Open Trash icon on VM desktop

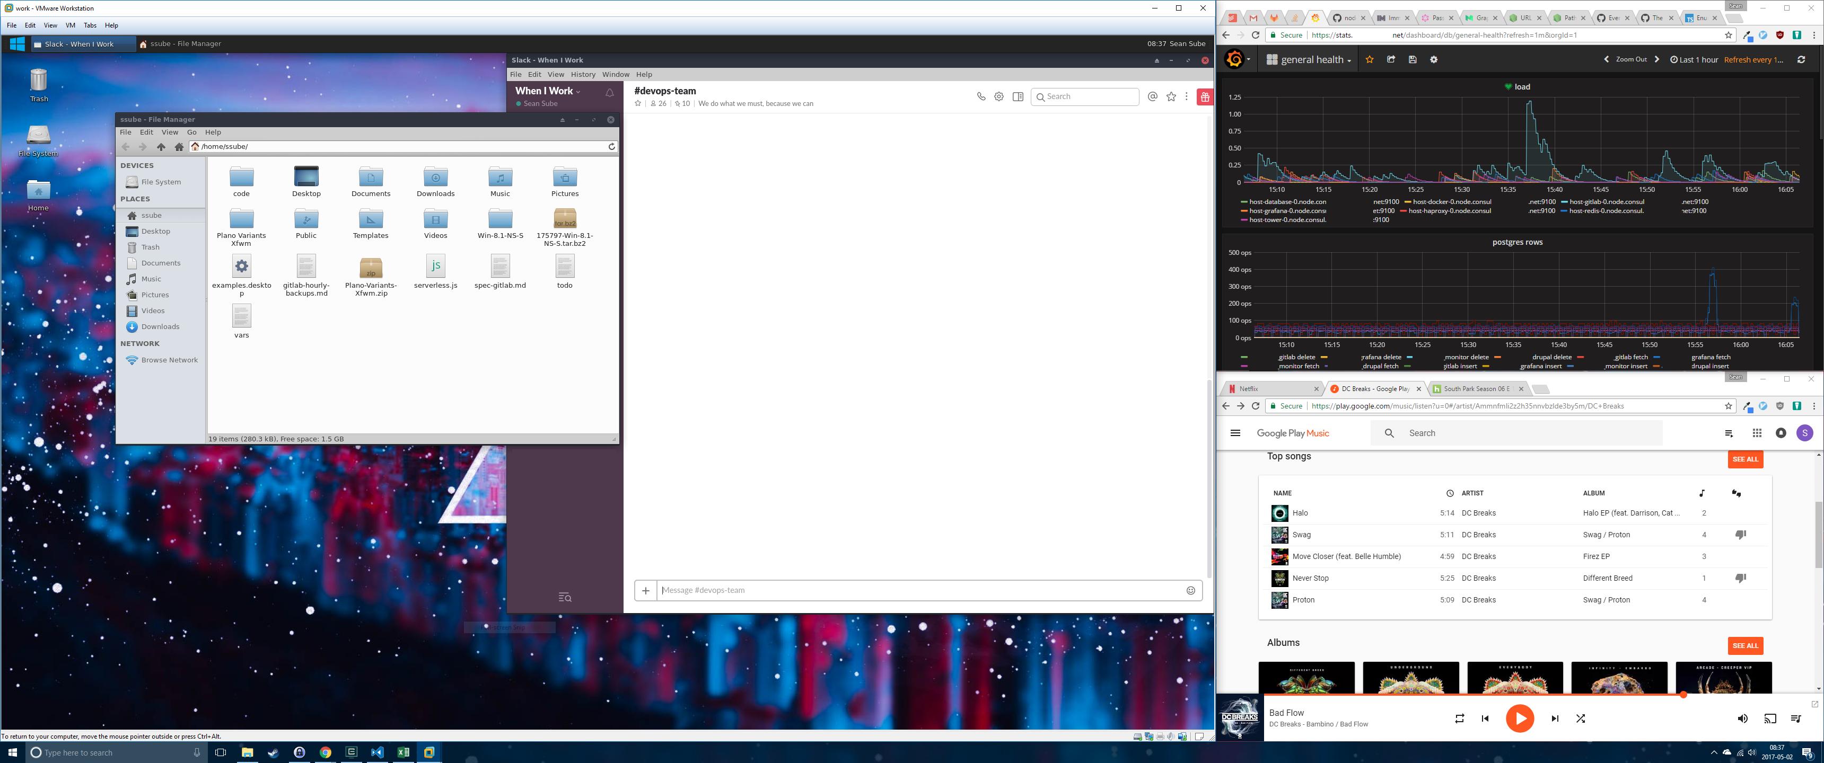39,85
